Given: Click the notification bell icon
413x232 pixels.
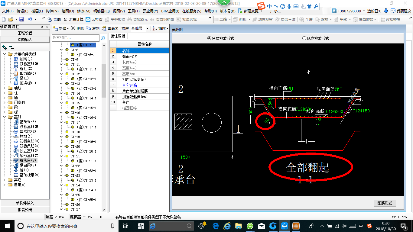Looking at the screenshot, I should [x=386, y=11].
